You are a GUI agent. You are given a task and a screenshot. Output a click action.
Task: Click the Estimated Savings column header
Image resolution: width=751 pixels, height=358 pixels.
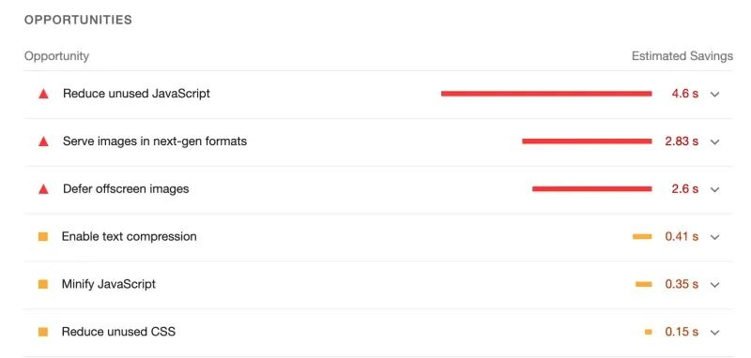[x=682, y=56]
